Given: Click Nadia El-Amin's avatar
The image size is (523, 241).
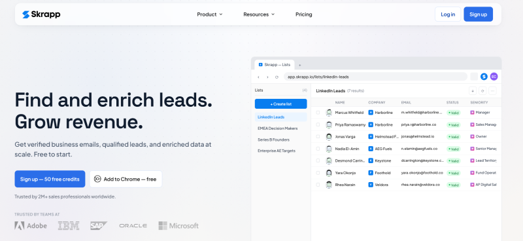Looking at the screenshot, I should point(329,149).
